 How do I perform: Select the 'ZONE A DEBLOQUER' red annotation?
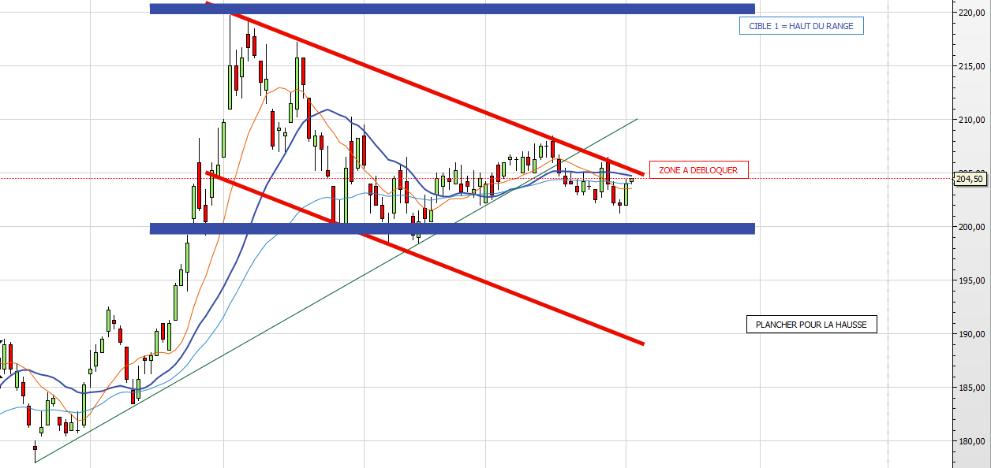pos(697,170)
